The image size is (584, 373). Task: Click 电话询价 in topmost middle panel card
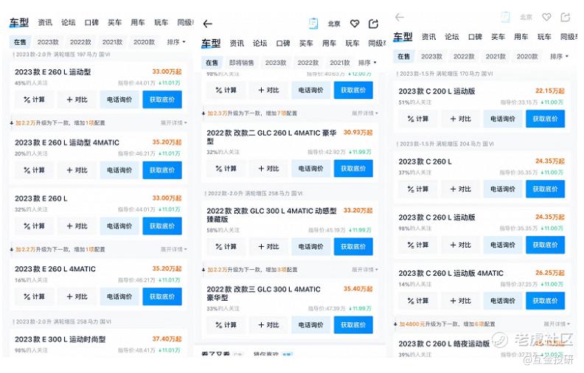pos(311,91)
